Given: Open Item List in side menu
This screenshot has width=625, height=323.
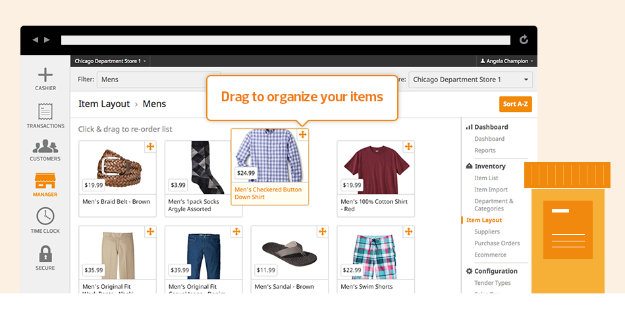Looking at the screenshot, I should tap(486, 178).
